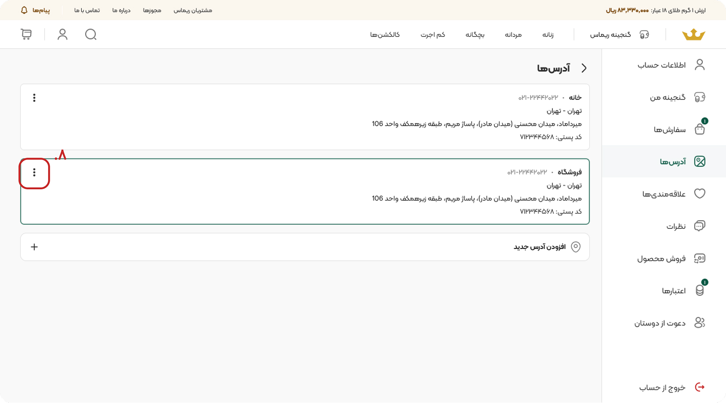The image size is (726, 403).
Task: Click the میرداماد street address in فروشگاه card
Action: tap(477, 198)
